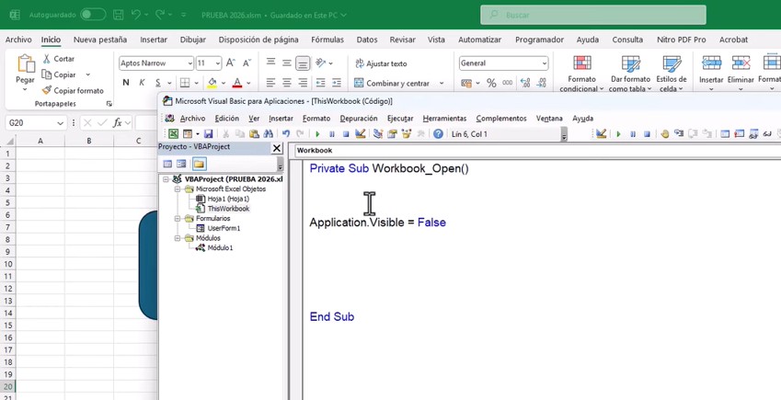Click the Save icon in VBA toolbar
This screenshot has height=400, width=781.
208,134
